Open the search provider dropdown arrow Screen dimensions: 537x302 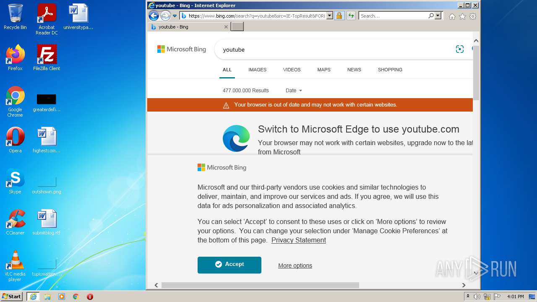(x=438, y=16)
